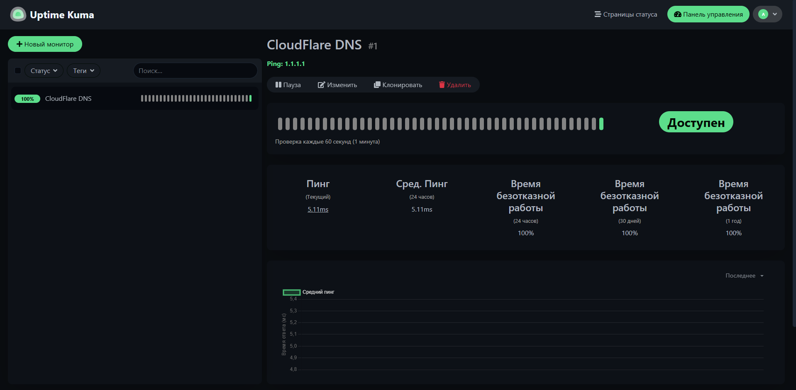Click the Сред. Пинг 5.11ms value
Screen dimensions: 796x390
click(x=422, y=210)
